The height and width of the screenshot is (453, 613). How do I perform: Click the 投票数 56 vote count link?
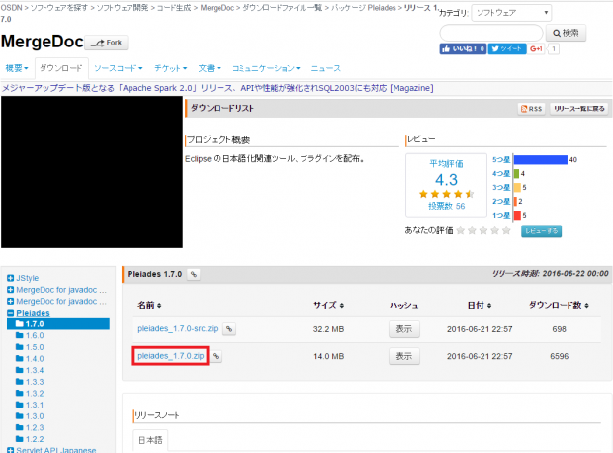click(447, 206)
